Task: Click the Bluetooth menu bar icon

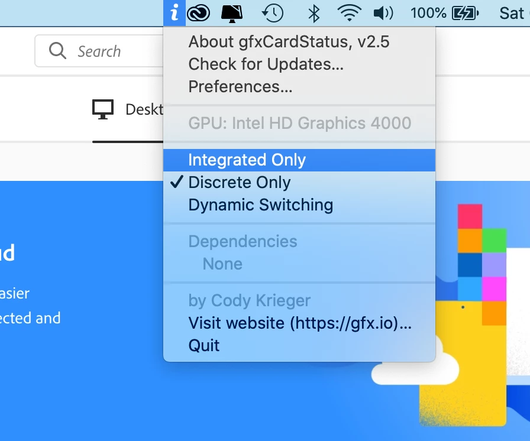Action: tap(314, 14)
